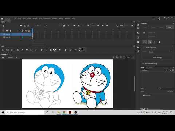Open Task View on the taskbar
This screenshot has height=131, width=175.
coord(53,112)
